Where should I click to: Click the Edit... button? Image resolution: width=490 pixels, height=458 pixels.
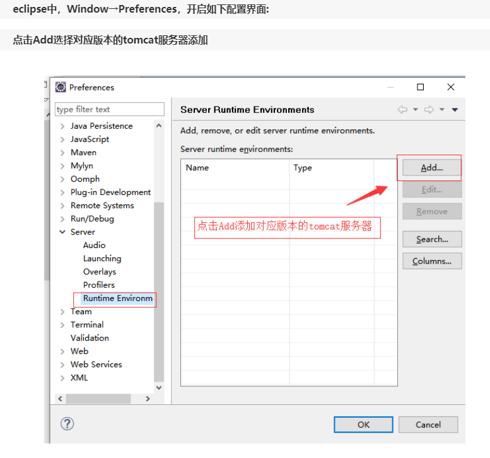click(x=432, y=189)
